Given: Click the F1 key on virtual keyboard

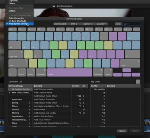Looking at the screenshot, I should pyautogui.click(x=22, y=29).
